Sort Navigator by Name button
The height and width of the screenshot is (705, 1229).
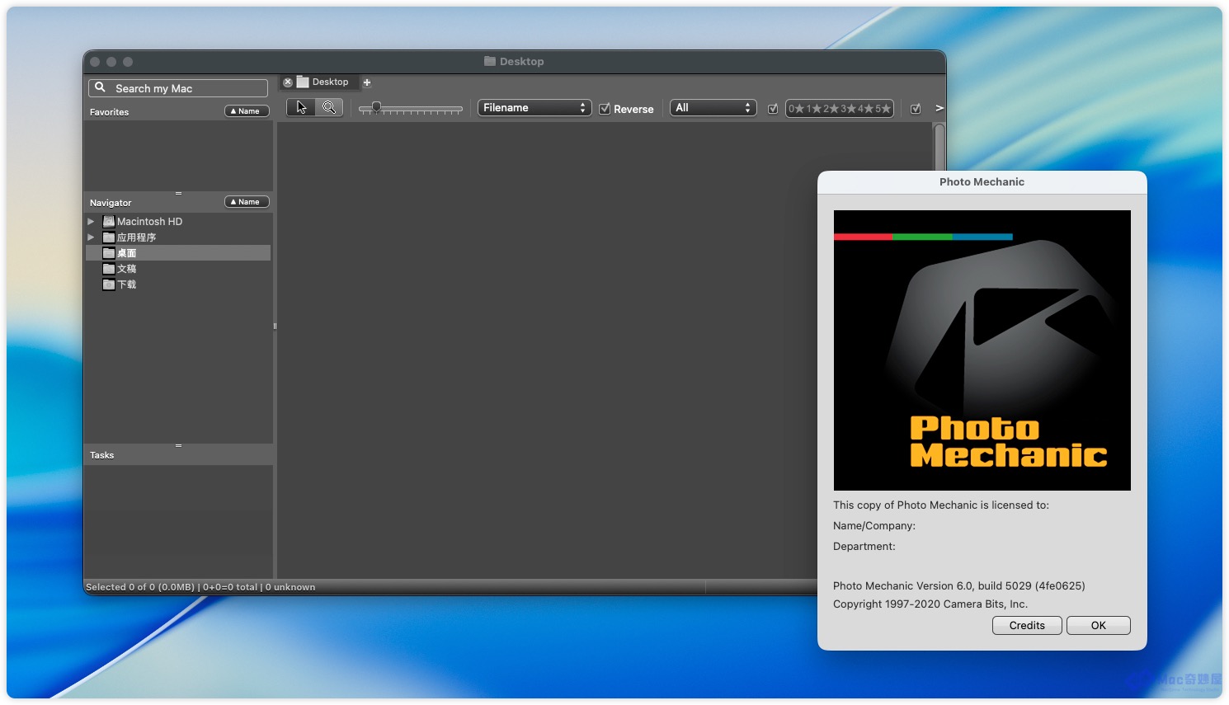tap(247, 202)
